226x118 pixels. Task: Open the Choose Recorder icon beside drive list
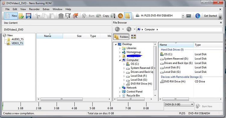(x=189, y=16)
